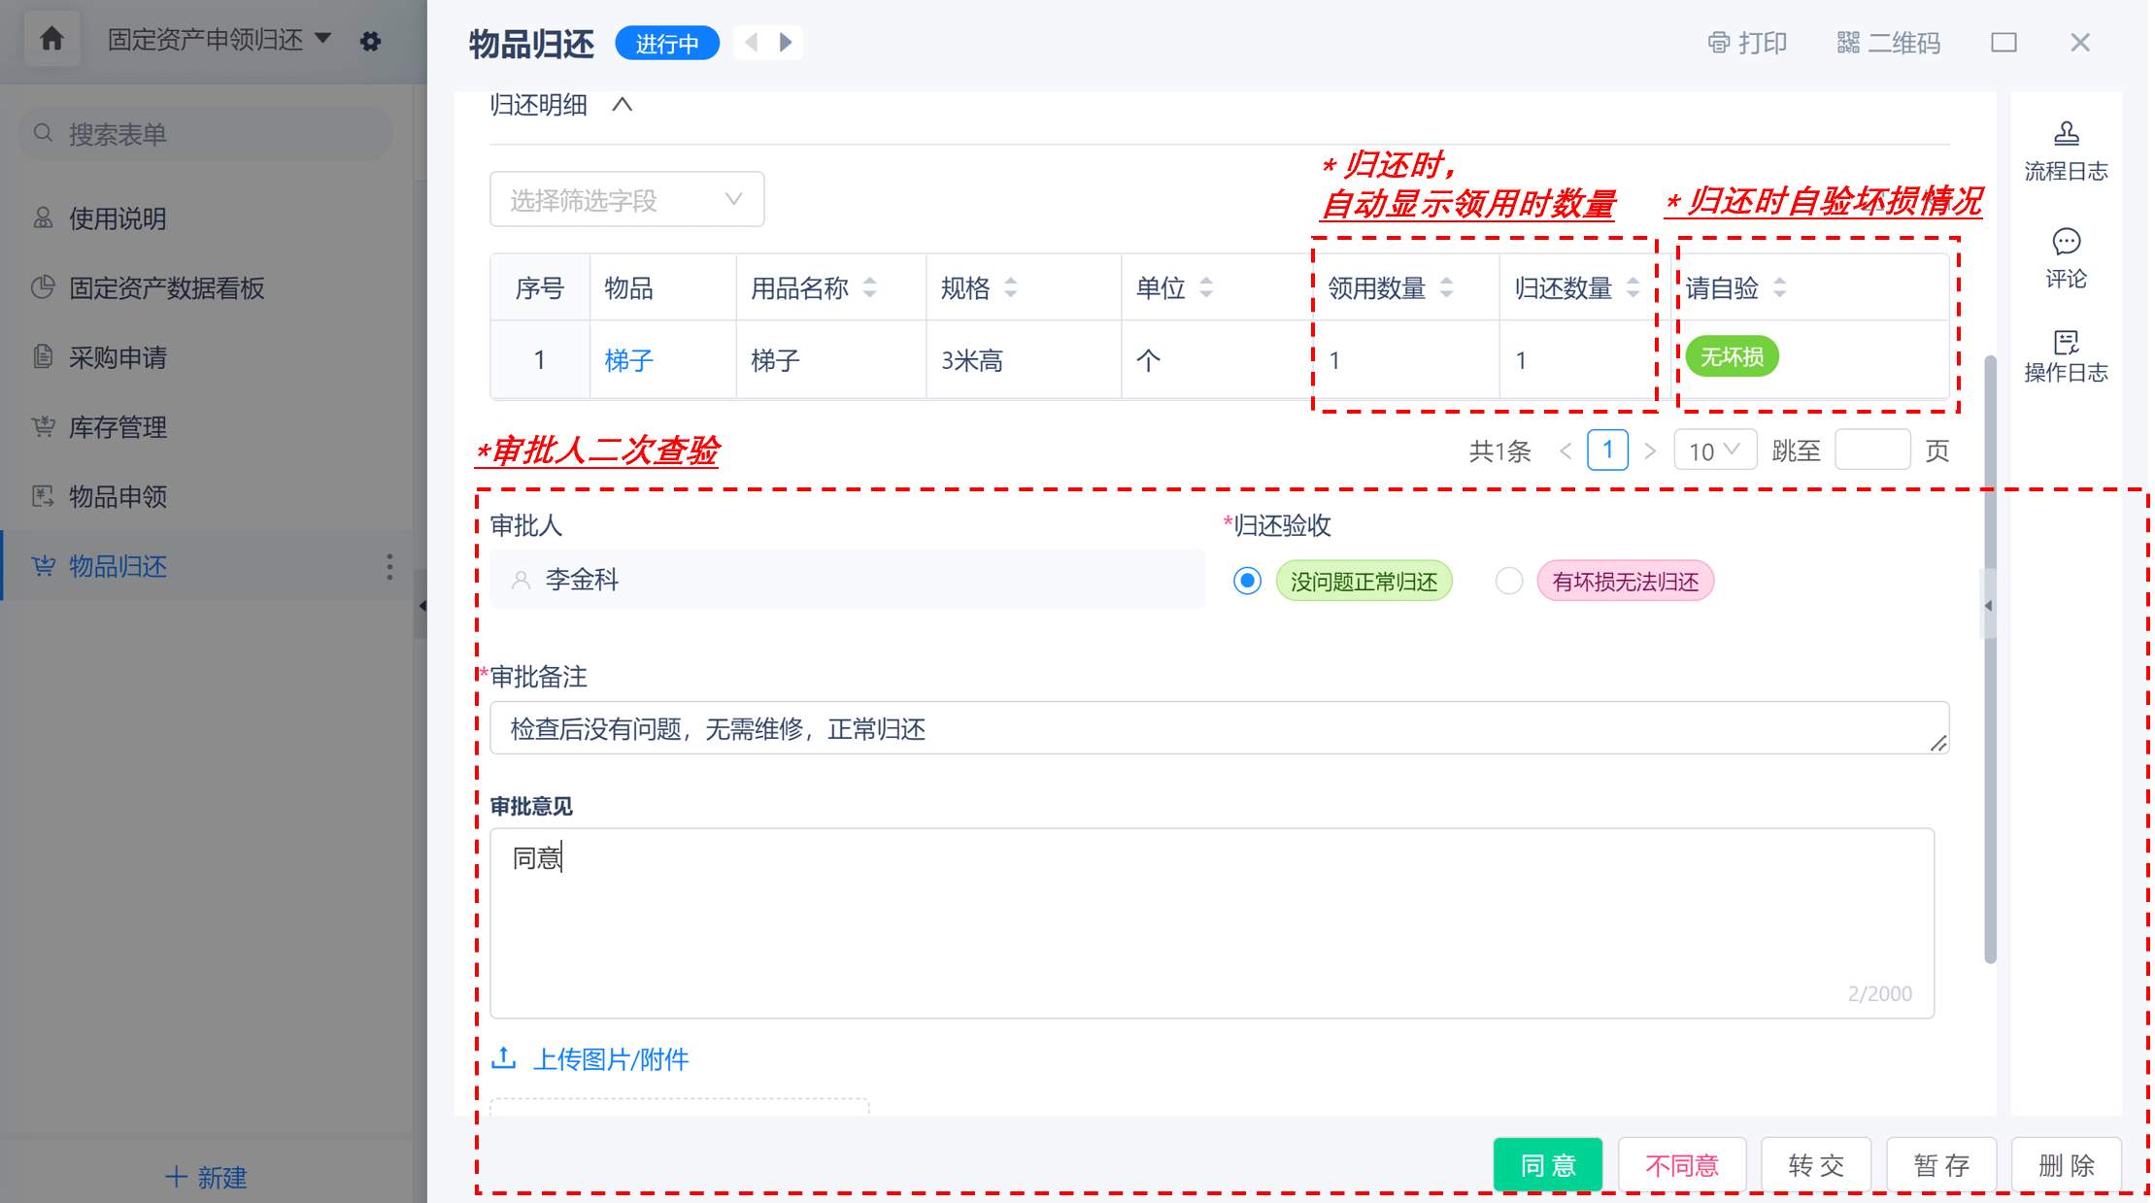Open settings gear next to app title
The height and width of the screenshot is (1203, 2155).
click(x=370, y=42)
